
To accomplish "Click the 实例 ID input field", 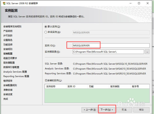I will tap(111, 45).
